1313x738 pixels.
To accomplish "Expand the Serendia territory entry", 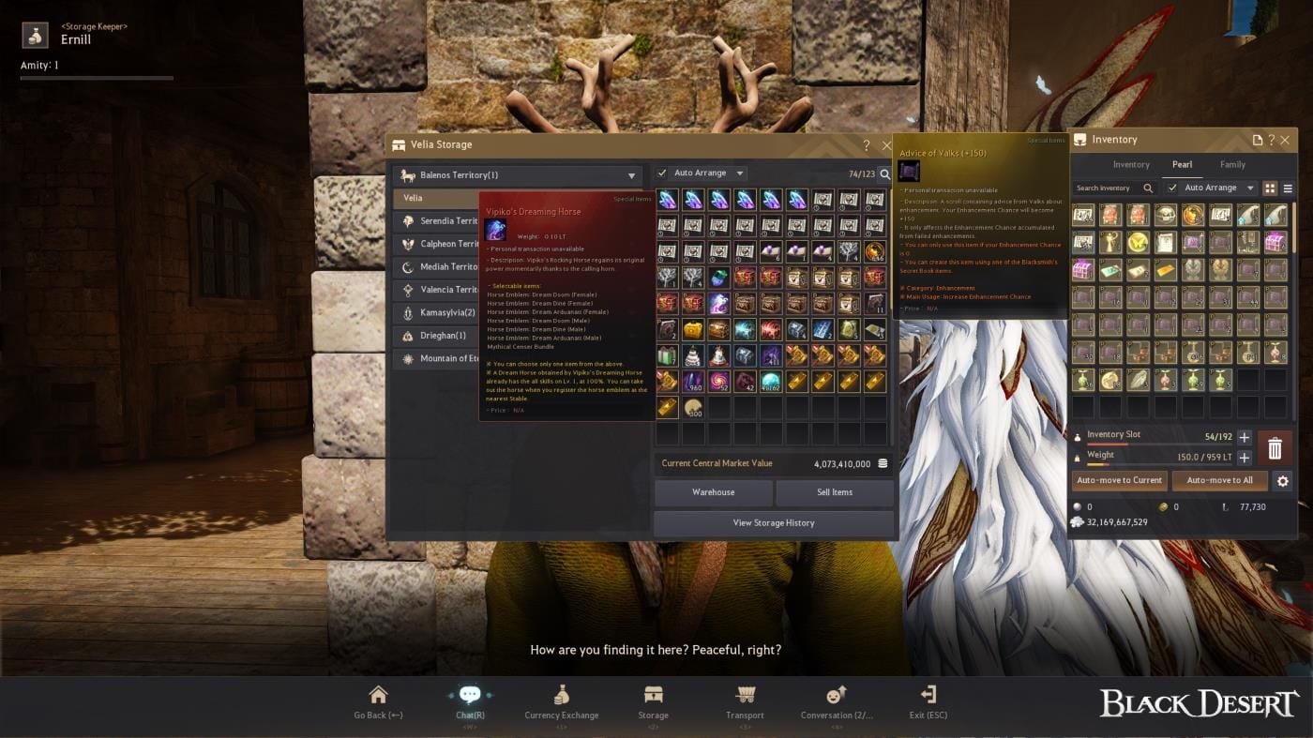I will coord(436,221).
